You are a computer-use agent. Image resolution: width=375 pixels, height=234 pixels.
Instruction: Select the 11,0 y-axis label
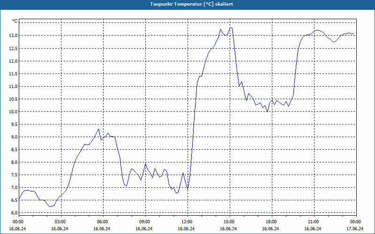pyautogui.click(x=13, y=87)
